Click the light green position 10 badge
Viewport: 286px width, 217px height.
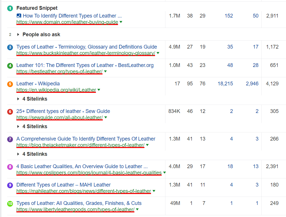point(10,203)
